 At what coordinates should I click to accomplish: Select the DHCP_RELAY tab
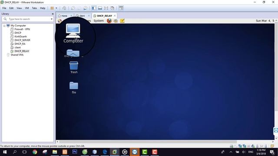[104, 16]
